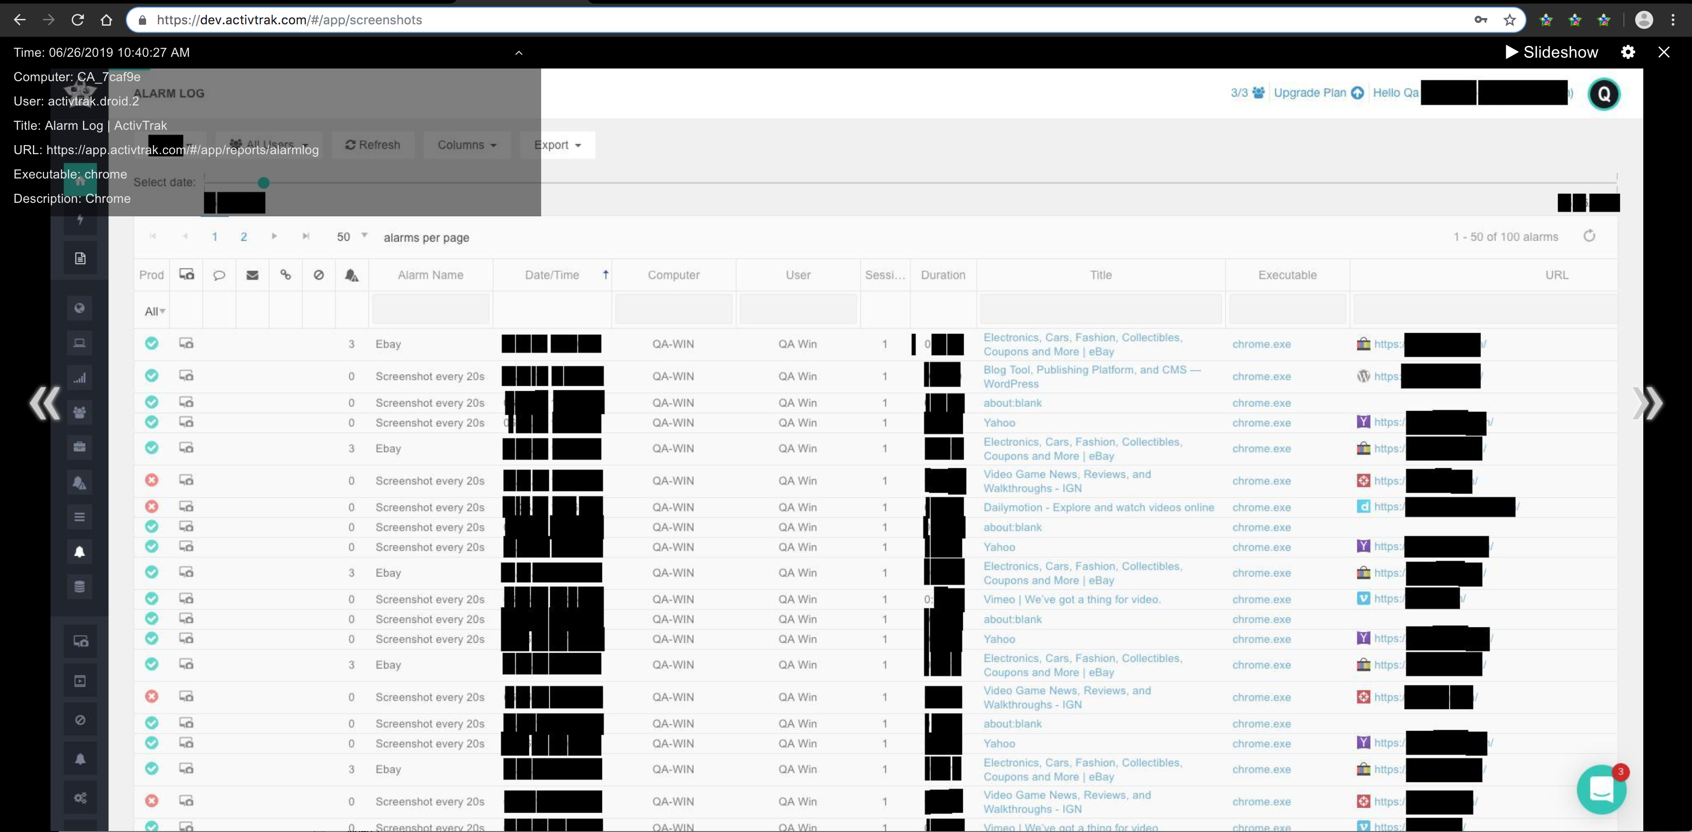Collapse the screenshot info panel chevron
The image size is (1692, 832).
point(518,53)
